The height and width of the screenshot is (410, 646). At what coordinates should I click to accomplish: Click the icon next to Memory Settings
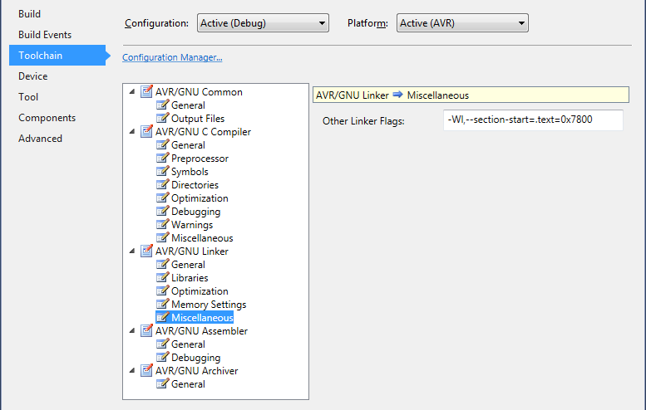163,305
